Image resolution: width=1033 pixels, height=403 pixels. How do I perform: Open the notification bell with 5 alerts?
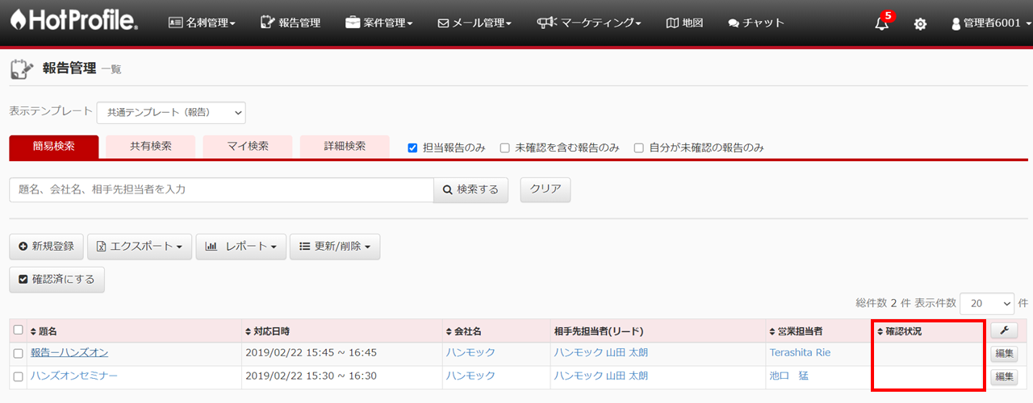(x=882, y=24)
